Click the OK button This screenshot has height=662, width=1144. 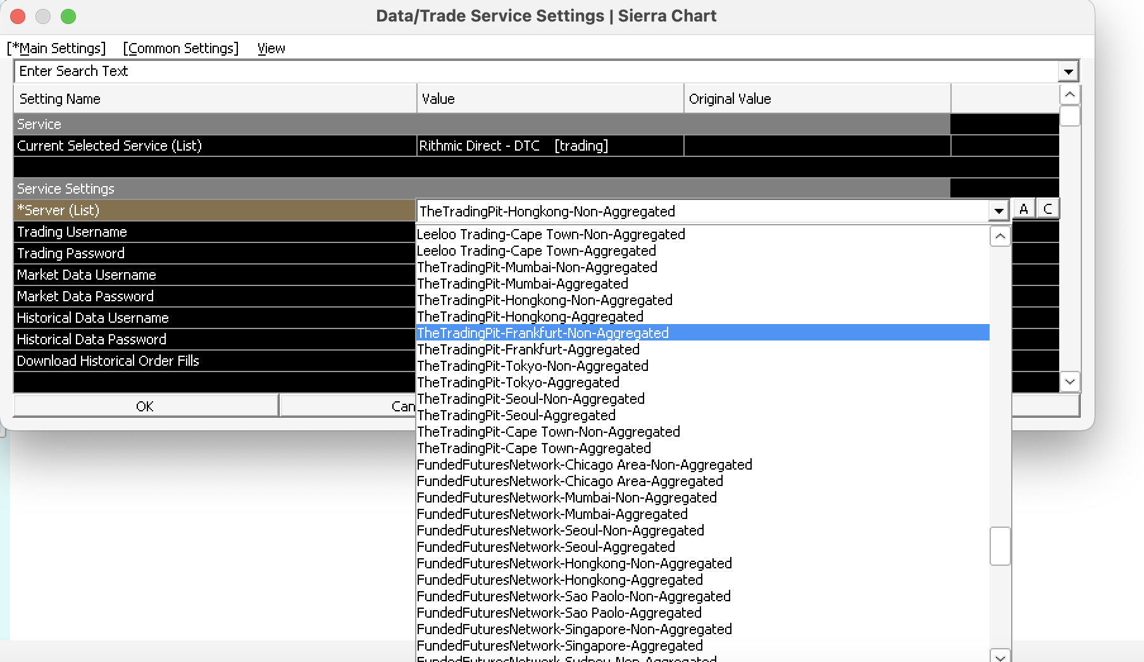(146, 406)
